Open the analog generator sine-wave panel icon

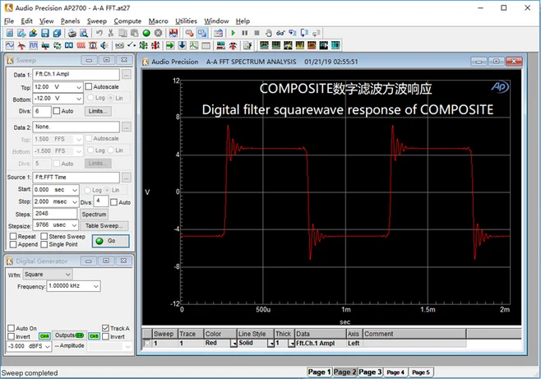pos(10,45)
